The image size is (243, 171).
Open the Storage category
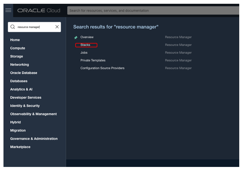point(17,56)
